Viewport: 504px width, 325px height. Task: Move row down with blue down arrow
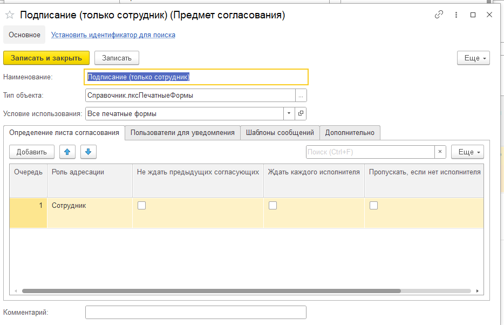[88, 152]
